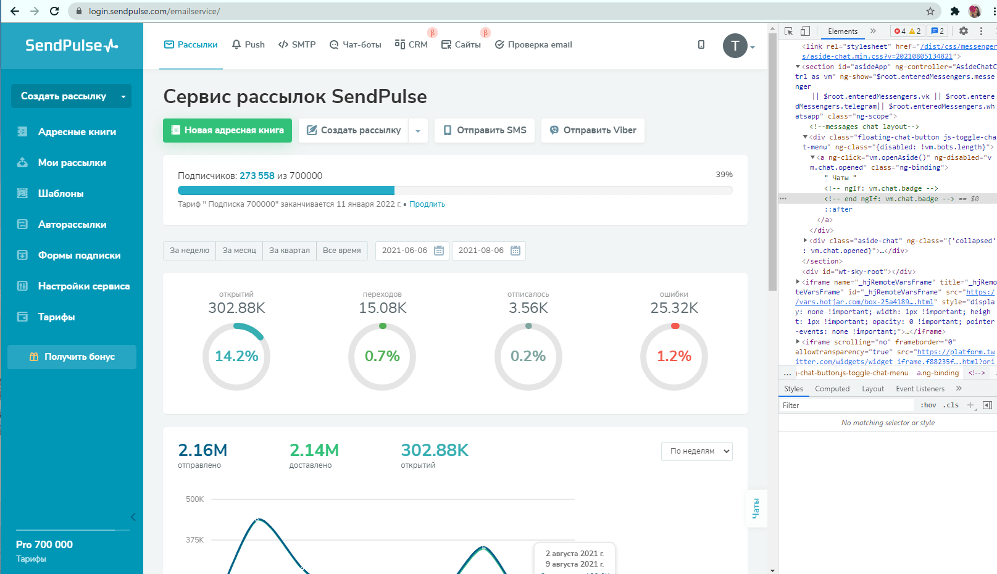Open DevTools settings gear

[963, 31]
